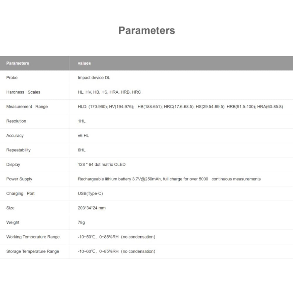The image size is (293, 293).
Task: Select the Accuracy row label
Action: pyautogui.click(x=15, y=136)
